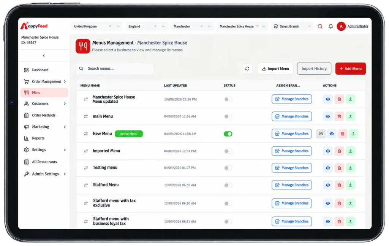Enable the main Menu status toggle

coord(228,117)
